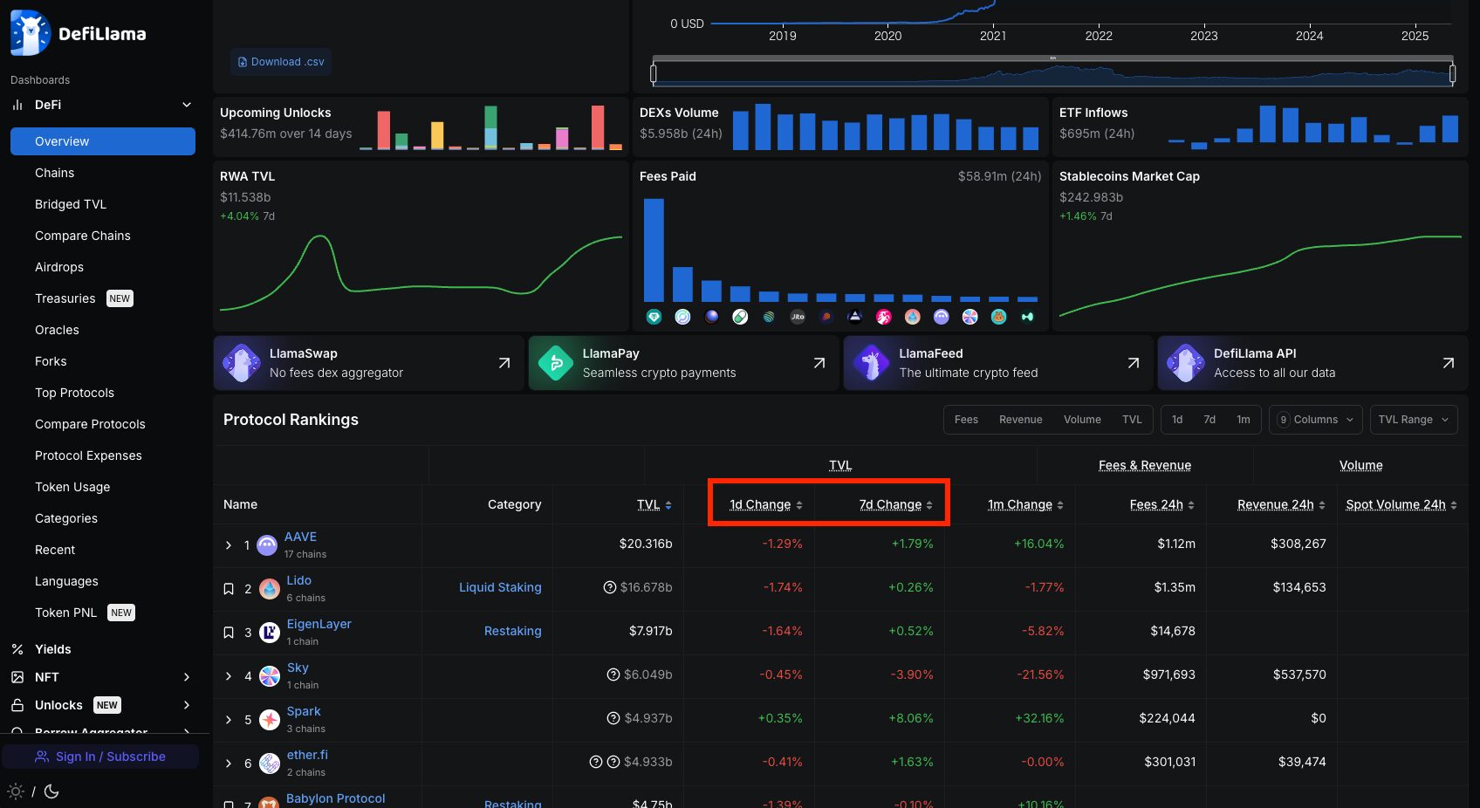The height and width of the screenshot is (808, 1480).
Task: Open Airdrops in the sidebar
Action: coord(103,267)
